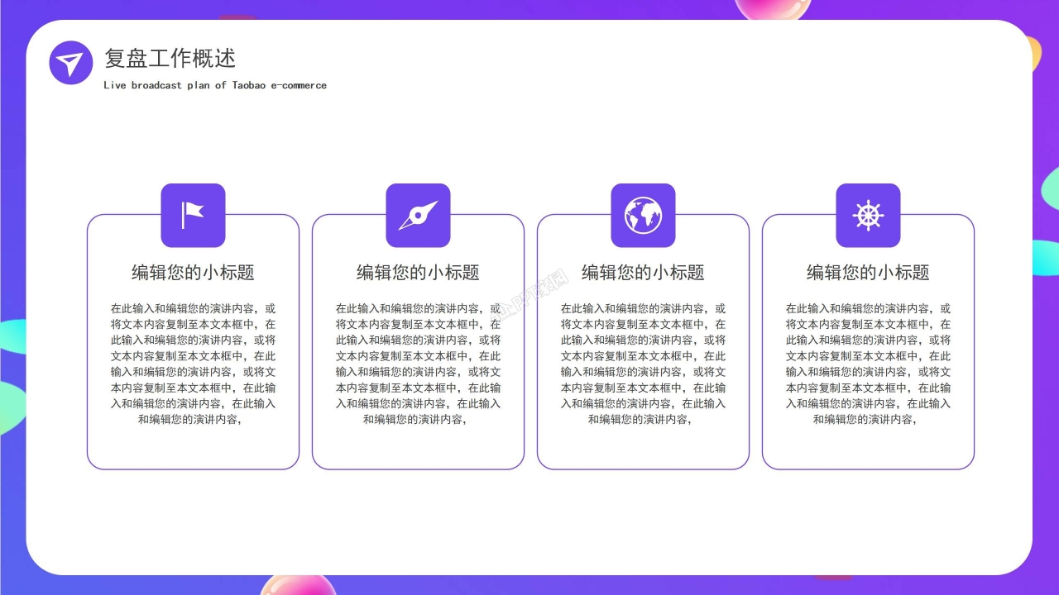Click the body paragraph in the ship wheel card
Viewport: 1059px width, 595px height.
click(868, 364)
